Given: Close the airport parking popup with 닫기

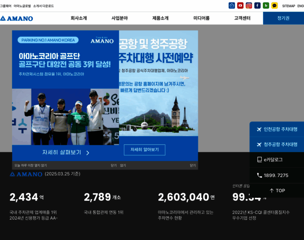Looking at the screenshot, I should (x=193, y=165).
